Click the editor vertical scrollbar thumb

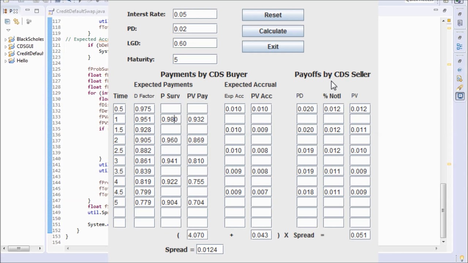click(x=444, y=210)
